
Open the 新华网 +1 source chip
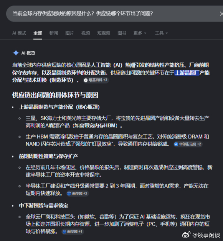point(73,232)
